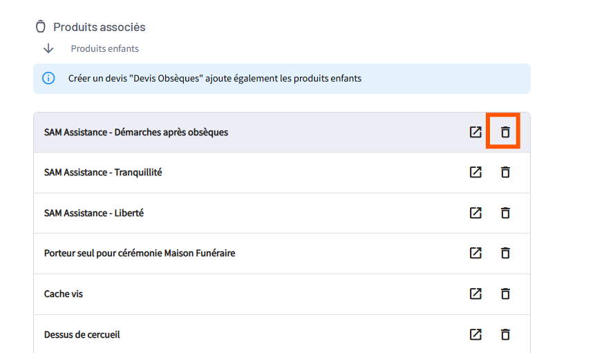This screenshot has height=353, width=595.
Task: Select SAM Assistance - Tranquillité row label
Action: [x=103, y=173]
